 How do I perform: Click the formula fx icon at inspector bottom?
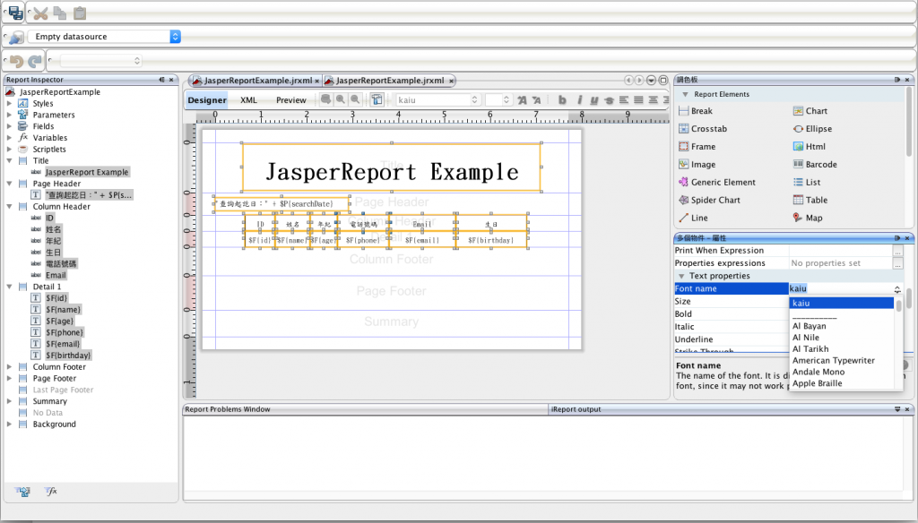pos(51,492)
